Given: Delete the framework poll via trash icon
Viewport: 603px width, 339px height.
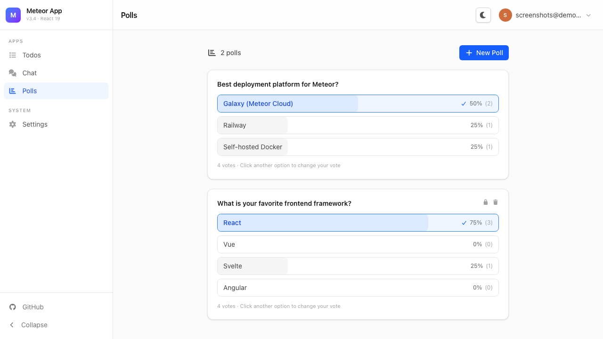Looking at the screenshot, I should point(495,202).
